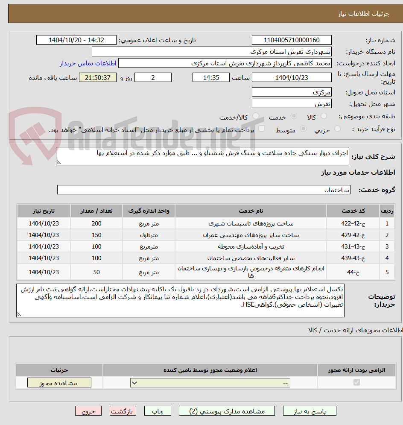Click the نام خدمت column header
The width and height of the screenshot is (403, 425).
tap(251, 211)
